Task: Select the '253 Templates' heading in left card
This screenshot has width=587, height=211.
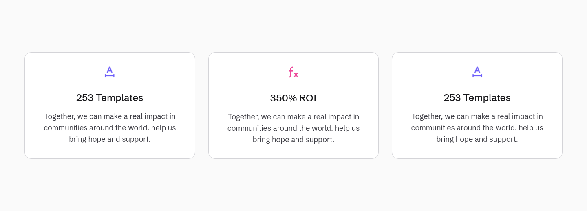Action: 110,98
